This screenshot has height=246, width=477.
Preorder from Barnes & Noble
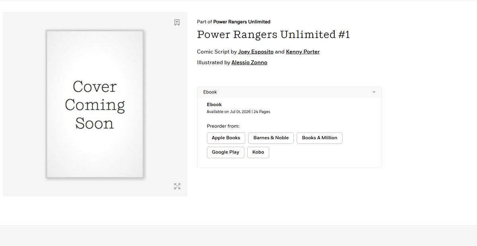[271, 138]
